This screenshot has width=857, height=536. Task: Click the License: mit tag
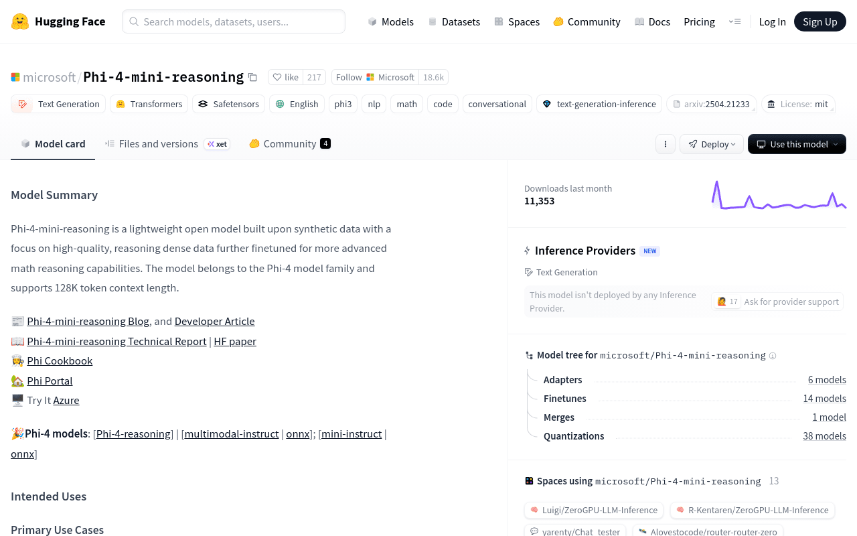[x=798, y=104]
